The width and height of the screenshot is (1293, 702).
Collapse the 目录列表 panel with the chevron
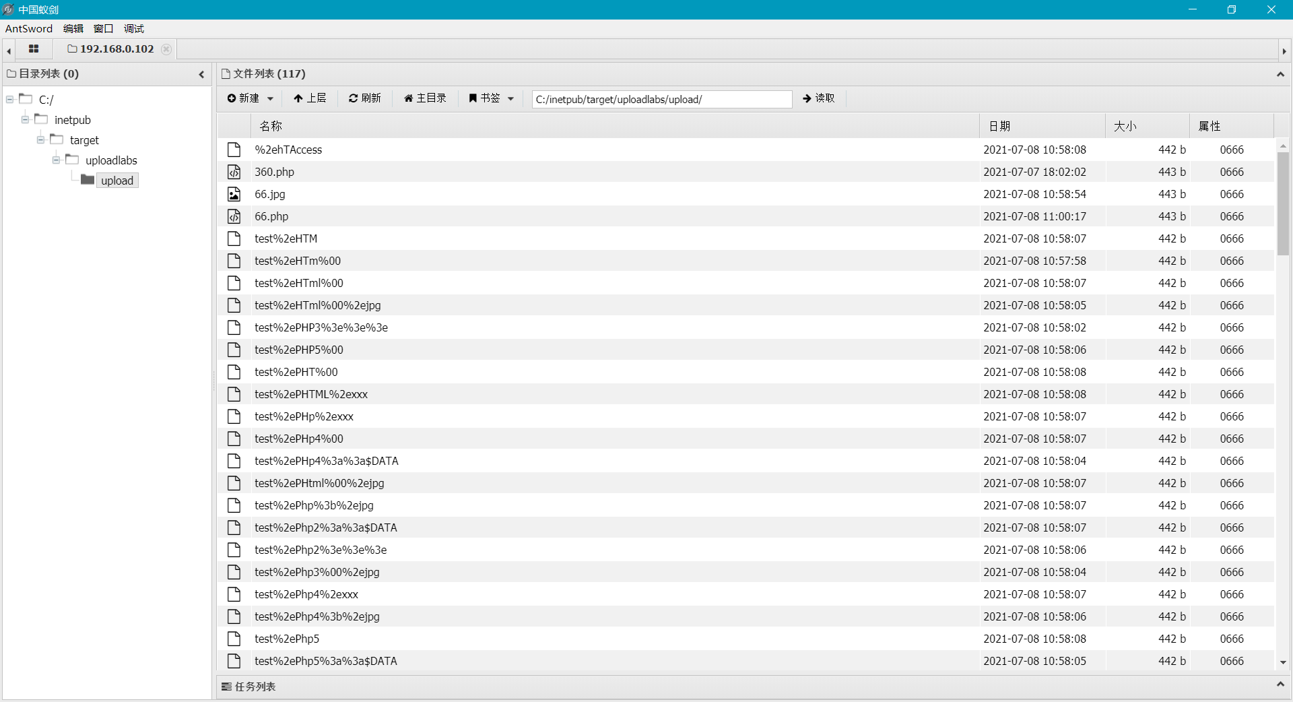coord(201,74)
